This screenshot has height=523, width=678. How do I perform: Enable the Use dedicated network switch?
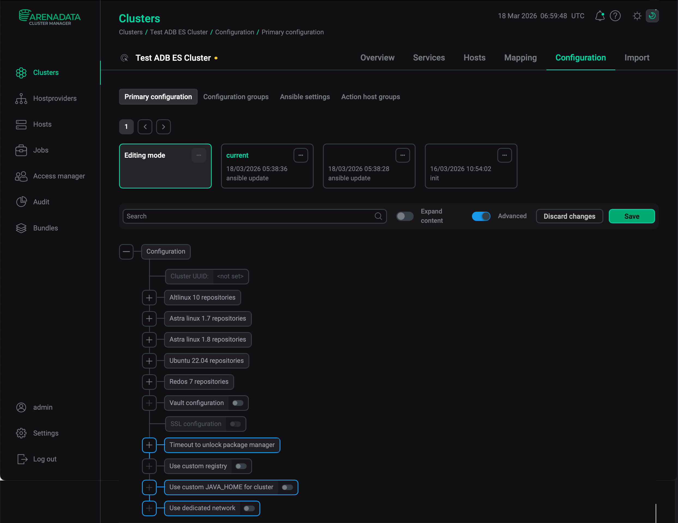click(x=249, y=508)
